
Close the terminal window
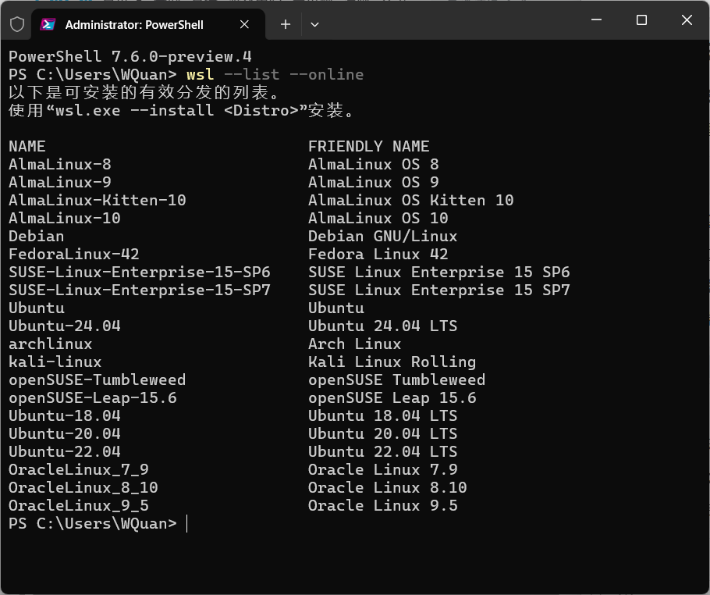click(x=687, y=21)
